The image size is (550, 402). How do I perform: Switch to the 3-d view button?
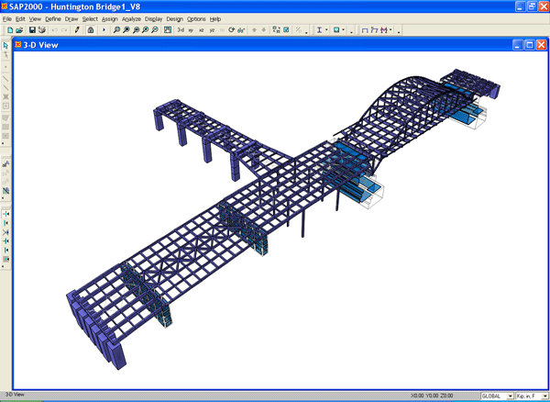(180, 30)
